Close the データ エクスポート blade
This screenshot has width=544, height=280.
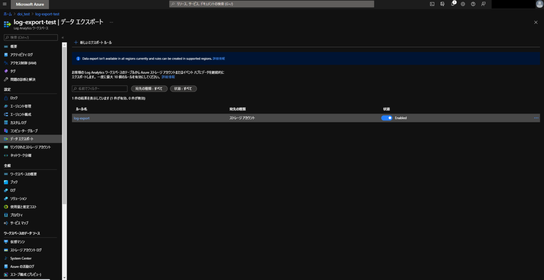[x=536, y=22]
